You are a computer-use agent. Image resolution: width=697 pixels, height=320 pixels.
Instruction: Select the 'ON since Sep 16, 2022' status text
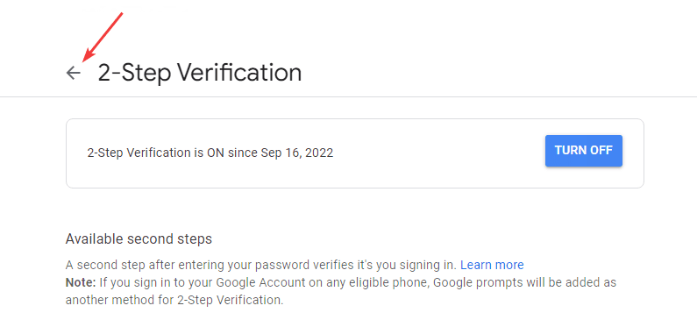[x=270, y=153]
